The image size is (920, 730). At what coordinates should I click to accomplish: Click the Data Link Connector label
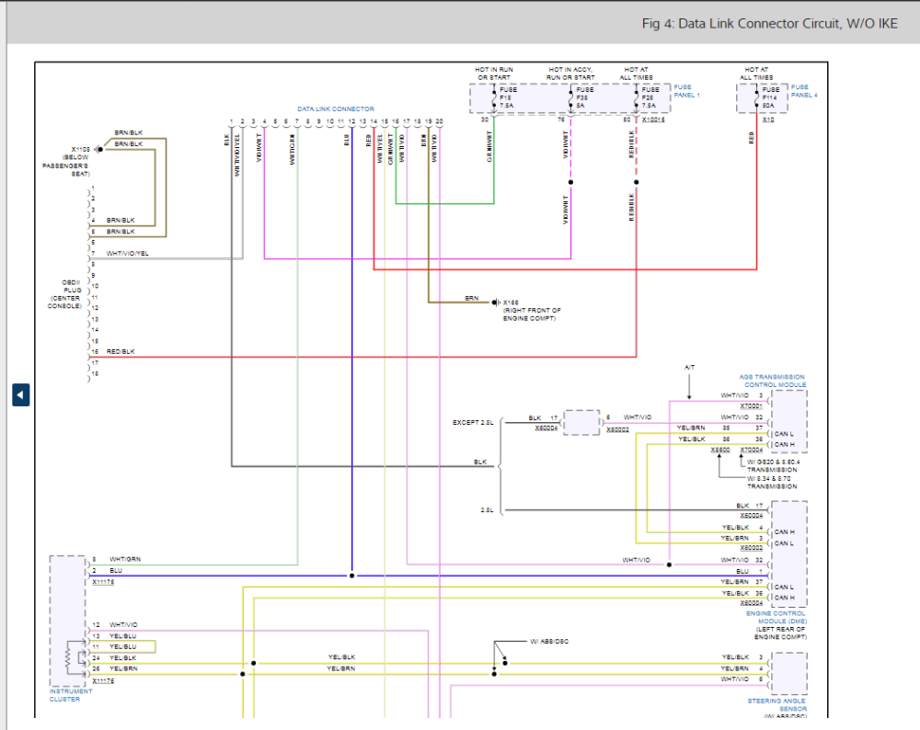(x=335, y=108)
